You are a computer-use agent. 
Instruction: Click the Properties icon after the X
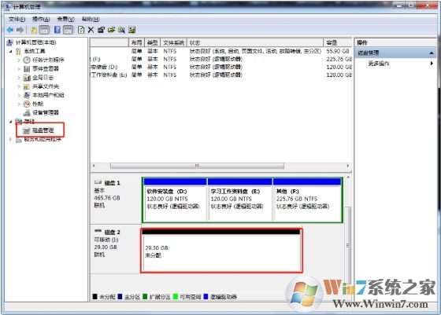click(101, 30)
